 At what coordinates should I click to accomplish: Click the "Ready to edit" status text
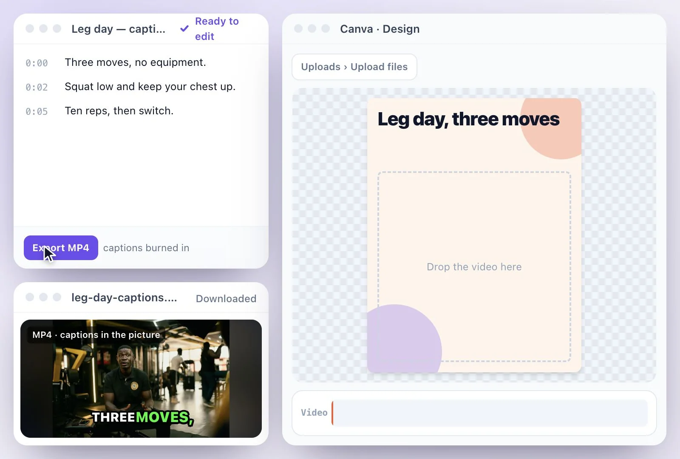(217, 28)
